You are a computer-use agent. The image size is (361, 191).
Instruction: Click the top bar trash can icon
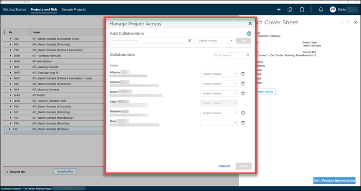(x=302, y=9)
